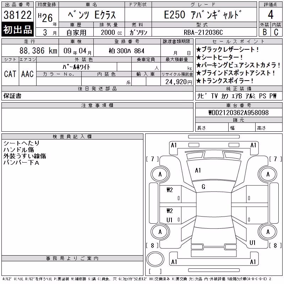Select the interior grade C cell

[x=276, y=32]
